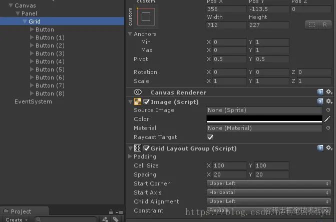Open the Constraint dropdown
Image resolution: width=336 pixels, height=222 pixels.
(x=269, y=210)
